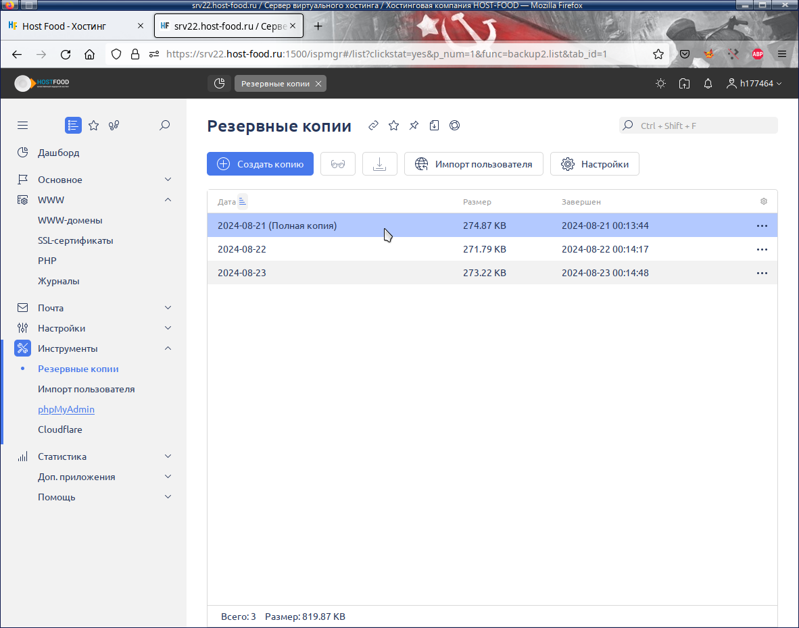Open Журналы

[x=59, y=281]
